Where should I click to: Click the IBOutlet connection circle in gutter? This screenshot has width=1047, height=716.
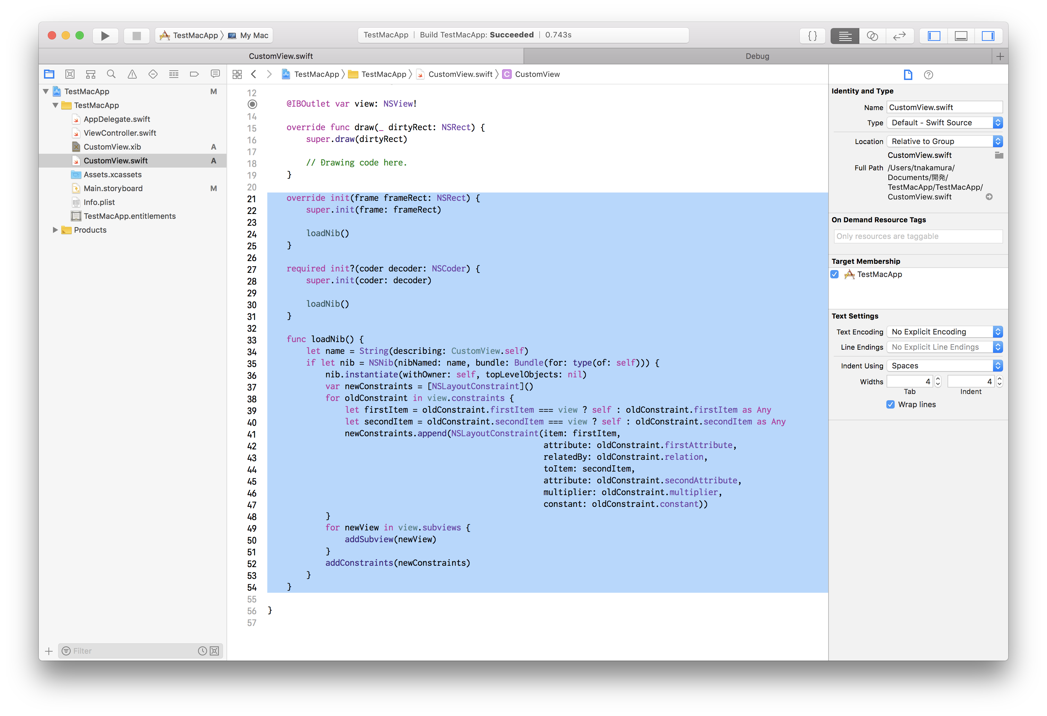point(252,104)
